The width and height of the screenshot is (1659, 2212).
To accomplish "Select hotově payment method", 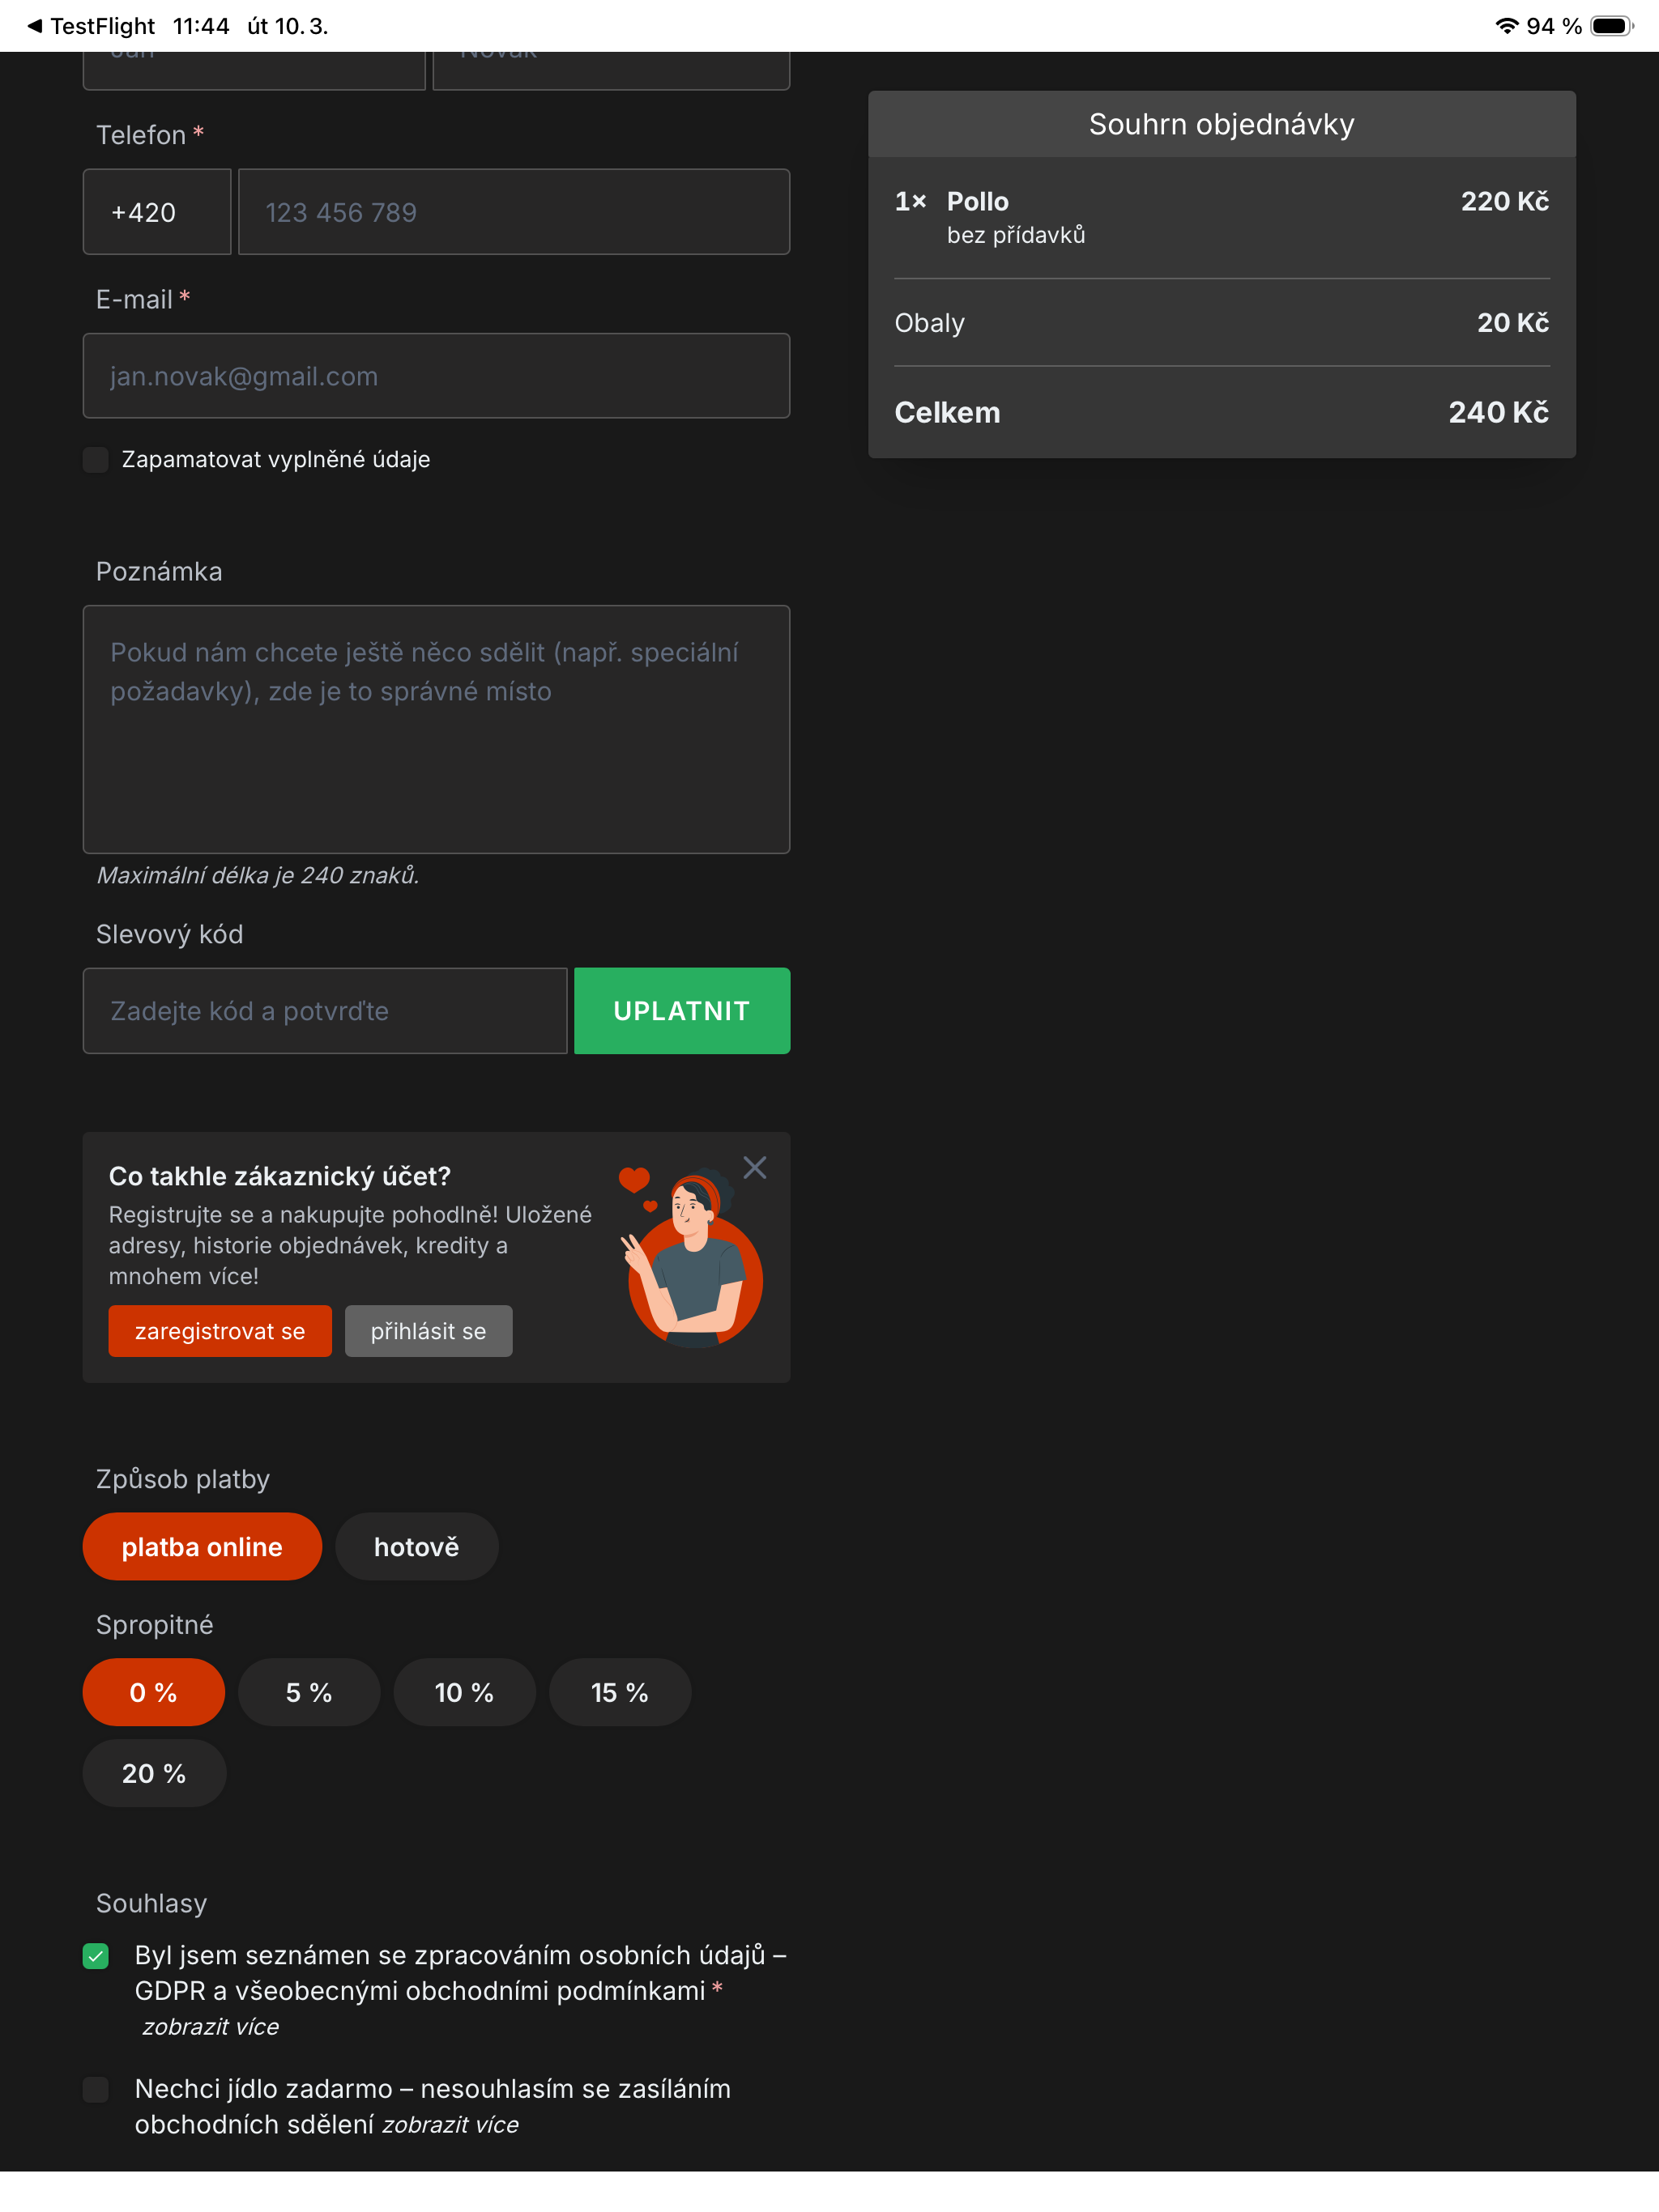I will pyautogui.click(x=416, y=1546).
